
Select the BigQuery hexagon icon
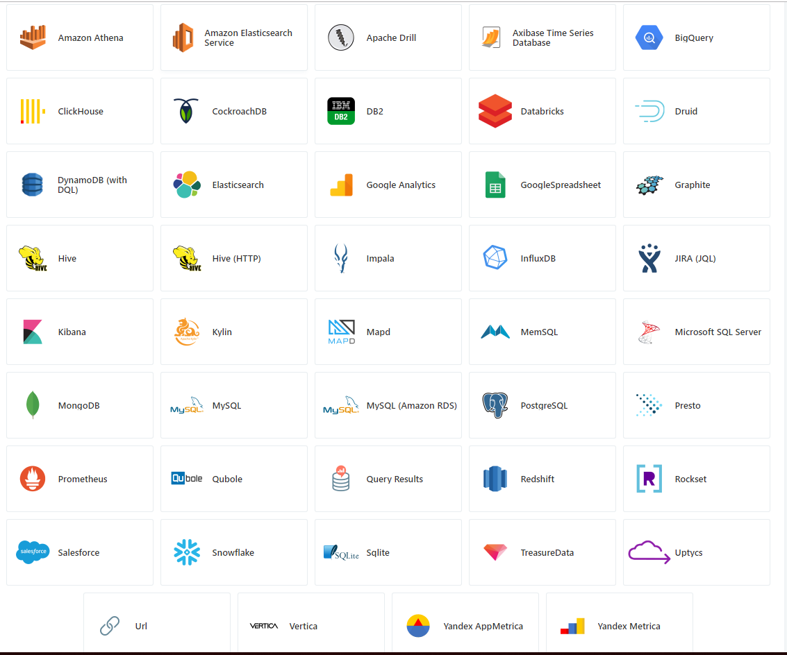click(x=649, y=37)
